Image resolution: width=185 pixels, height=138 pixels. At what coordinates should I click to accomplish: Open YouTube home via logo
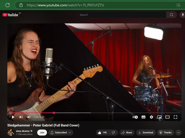(10, 15)
